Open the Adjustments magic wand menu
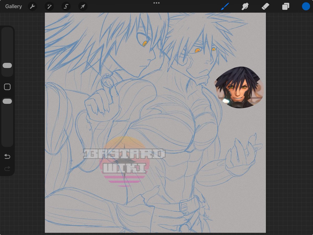Viewport: 313px width, 235px height. [x=49, y=7]
